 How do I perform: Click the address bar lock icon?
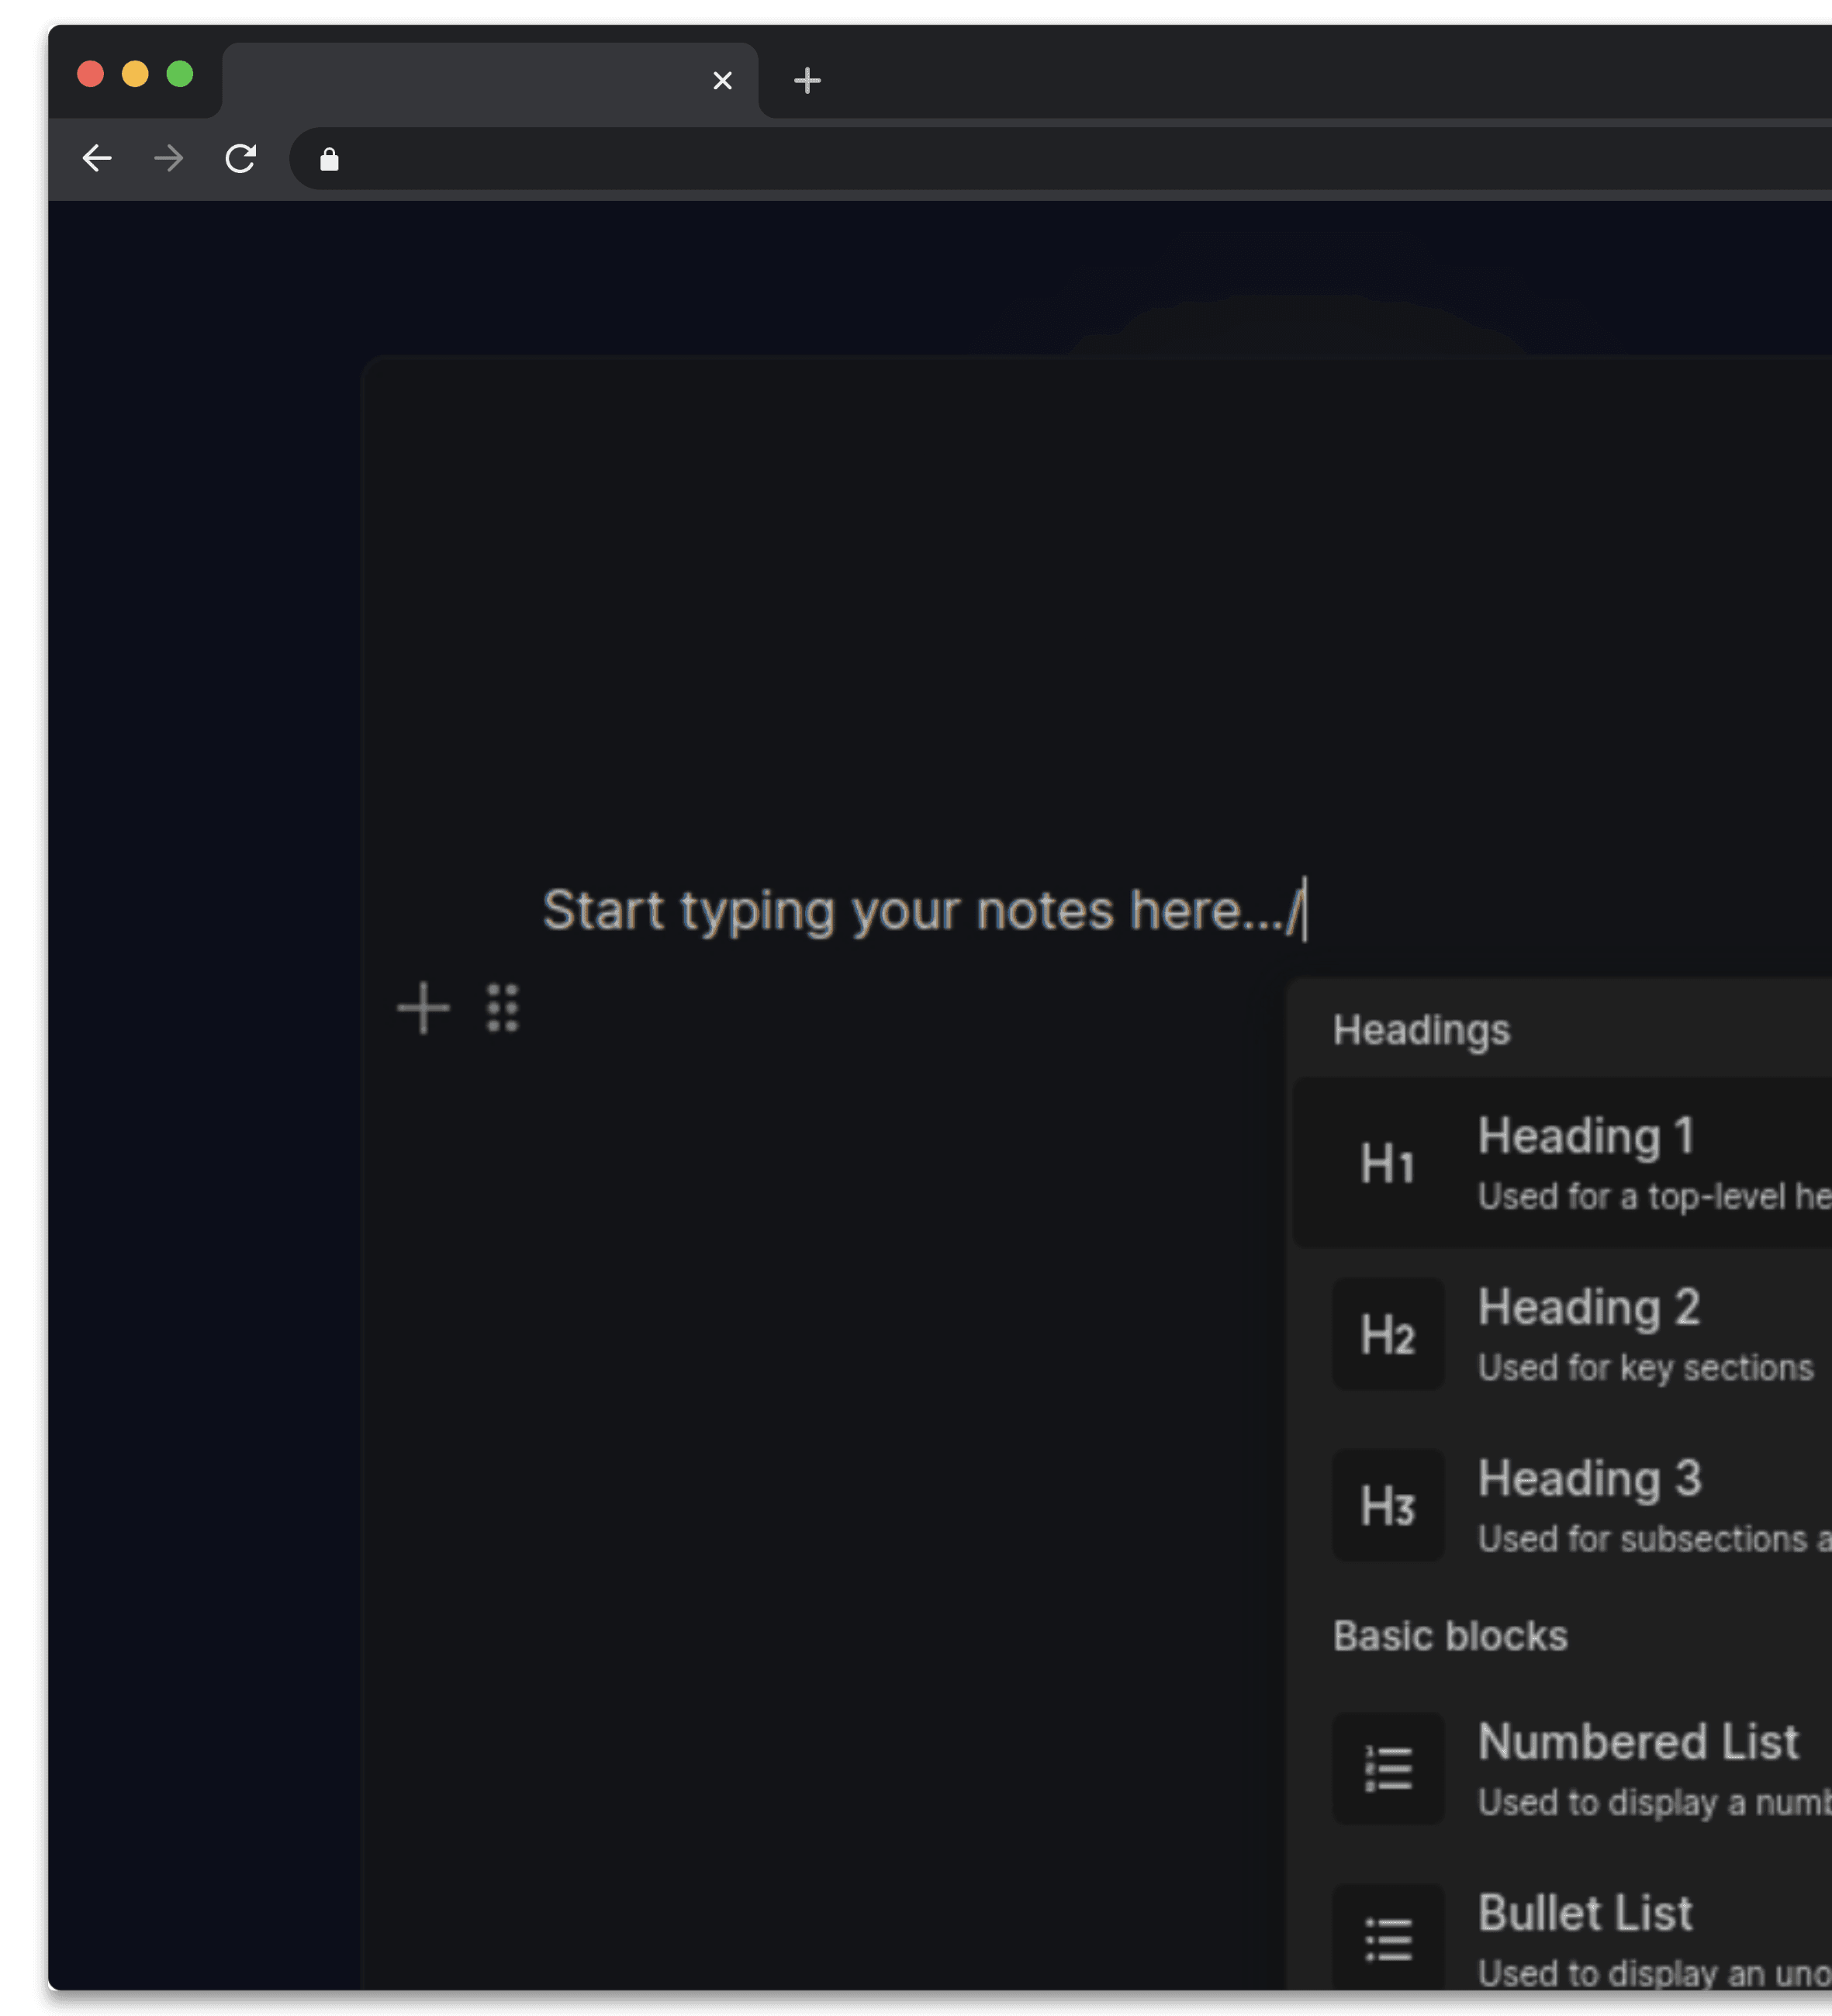point(329,160)
